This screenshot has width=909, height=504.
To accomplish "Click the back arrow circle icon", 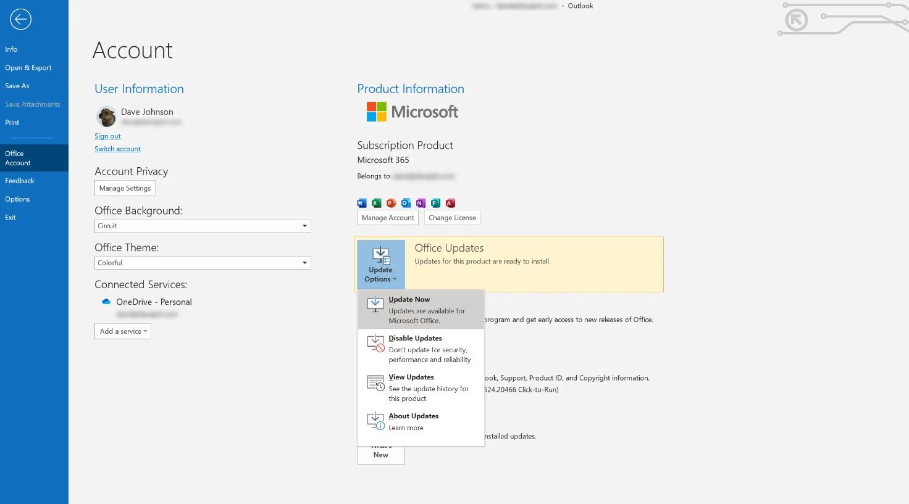I will point(20,19).
